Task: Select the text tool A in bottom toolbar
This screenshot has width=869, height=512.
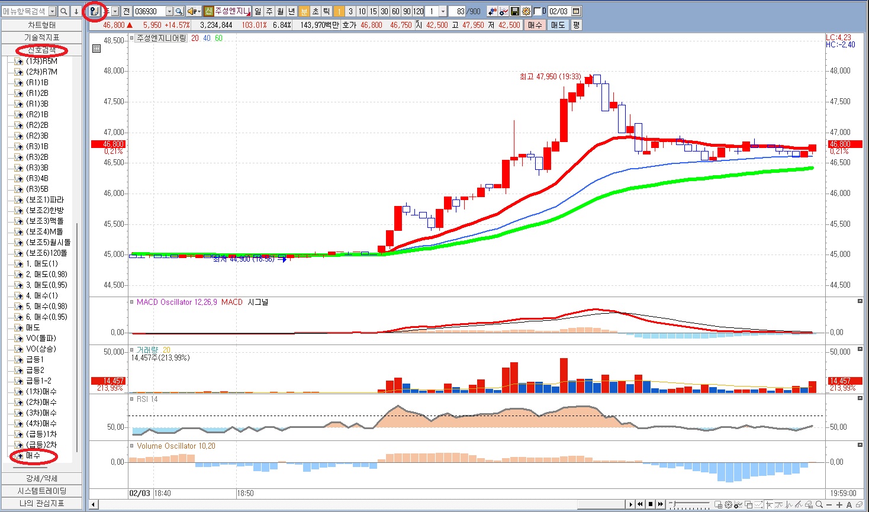Action: tap(849, 505)
